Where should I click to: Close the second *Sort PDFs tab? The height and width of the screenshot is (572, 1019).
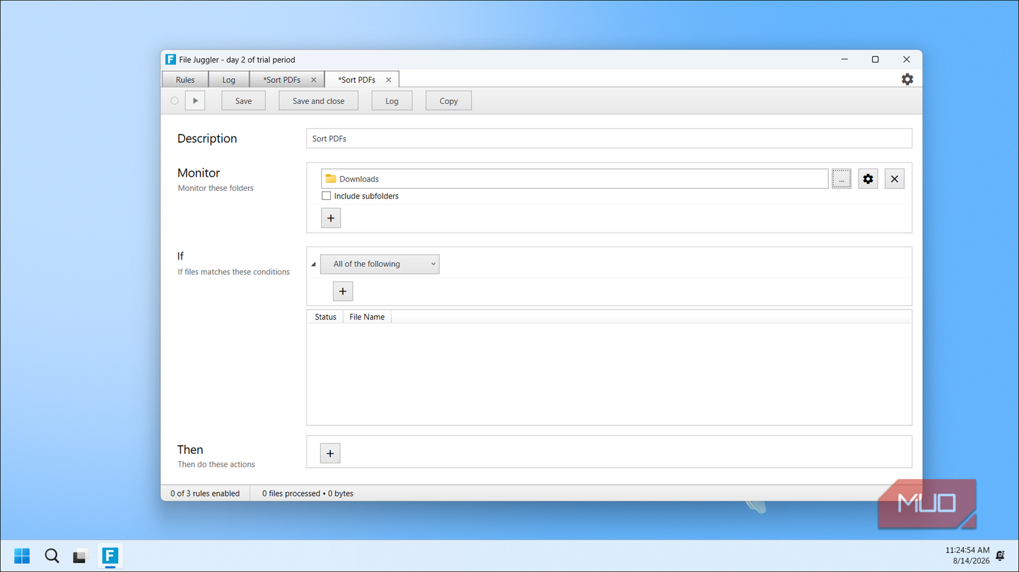[389, 79]
